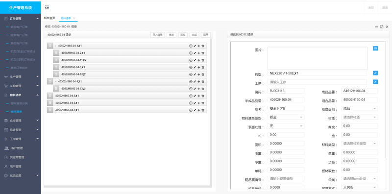Open 钣金客户订单 in the sidebar

click(x=19, y=27)
